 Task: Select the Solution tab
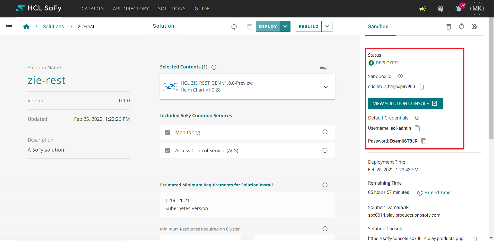pyautogui.click(x=163, y=26)
